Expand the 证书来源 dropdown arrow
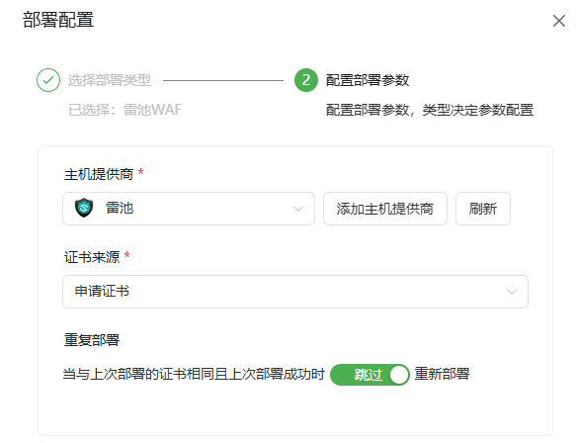 click(511, 292)
